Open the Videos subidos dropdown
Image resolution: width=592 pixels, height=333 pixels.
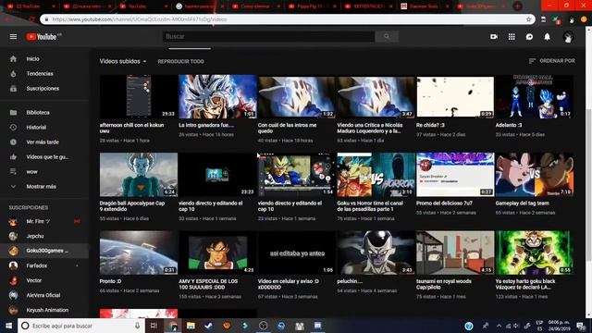click(x=123, y=61)
